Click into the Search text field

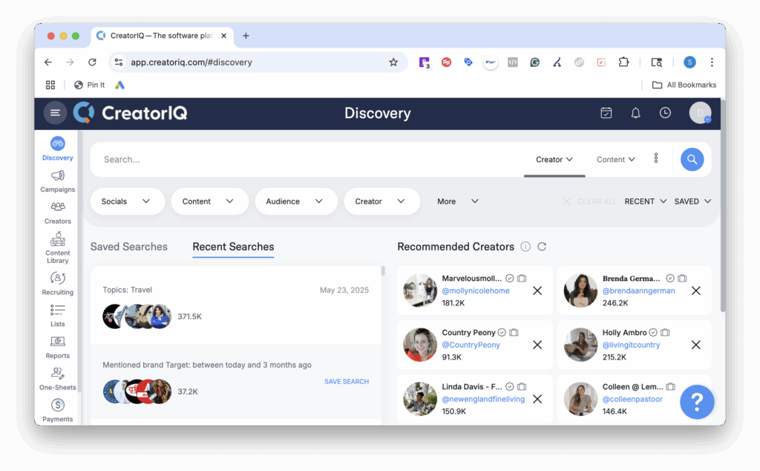(x=297, y=159)
